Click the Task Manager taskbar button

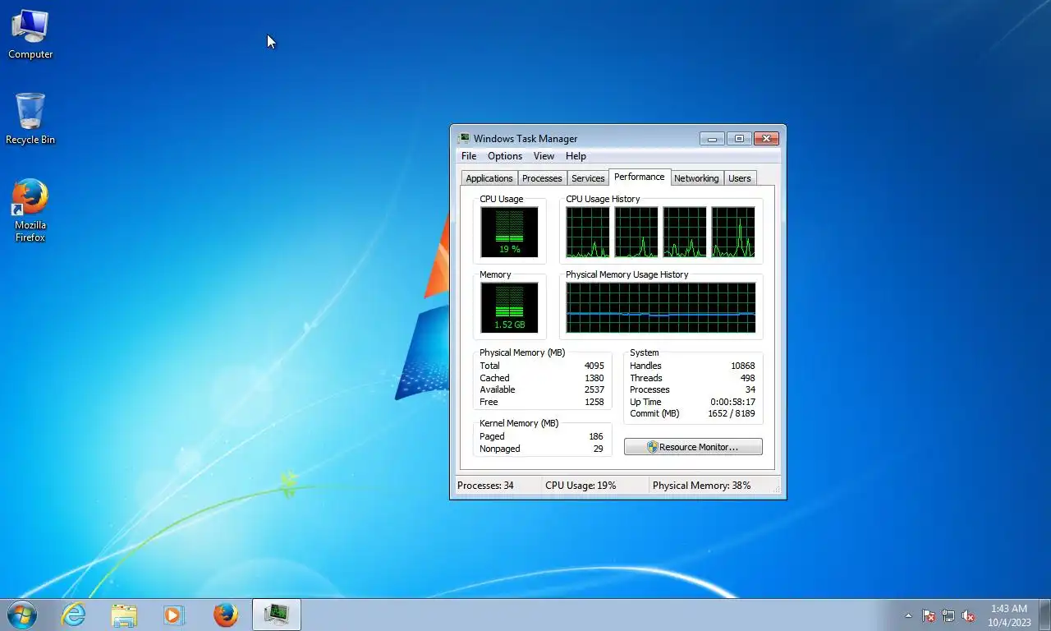(277, 615)
